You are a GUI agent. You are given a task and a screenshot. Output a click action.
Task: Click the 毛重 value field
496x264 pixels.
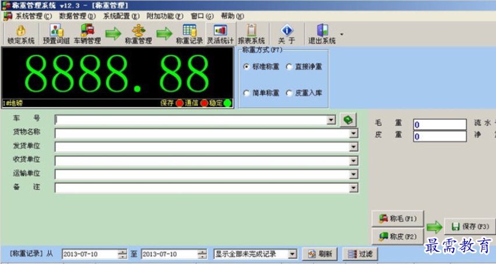[440, 124]
